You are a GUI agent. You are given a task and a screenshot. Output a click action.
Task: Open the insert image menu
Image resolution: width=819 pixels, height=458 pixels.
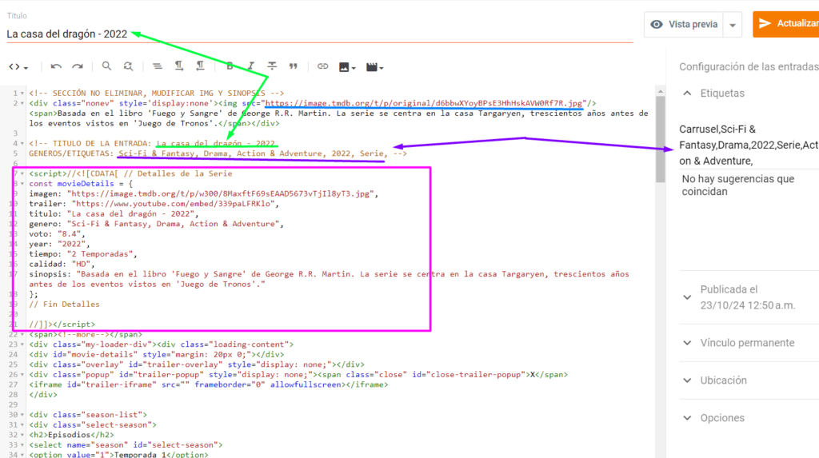347,67
